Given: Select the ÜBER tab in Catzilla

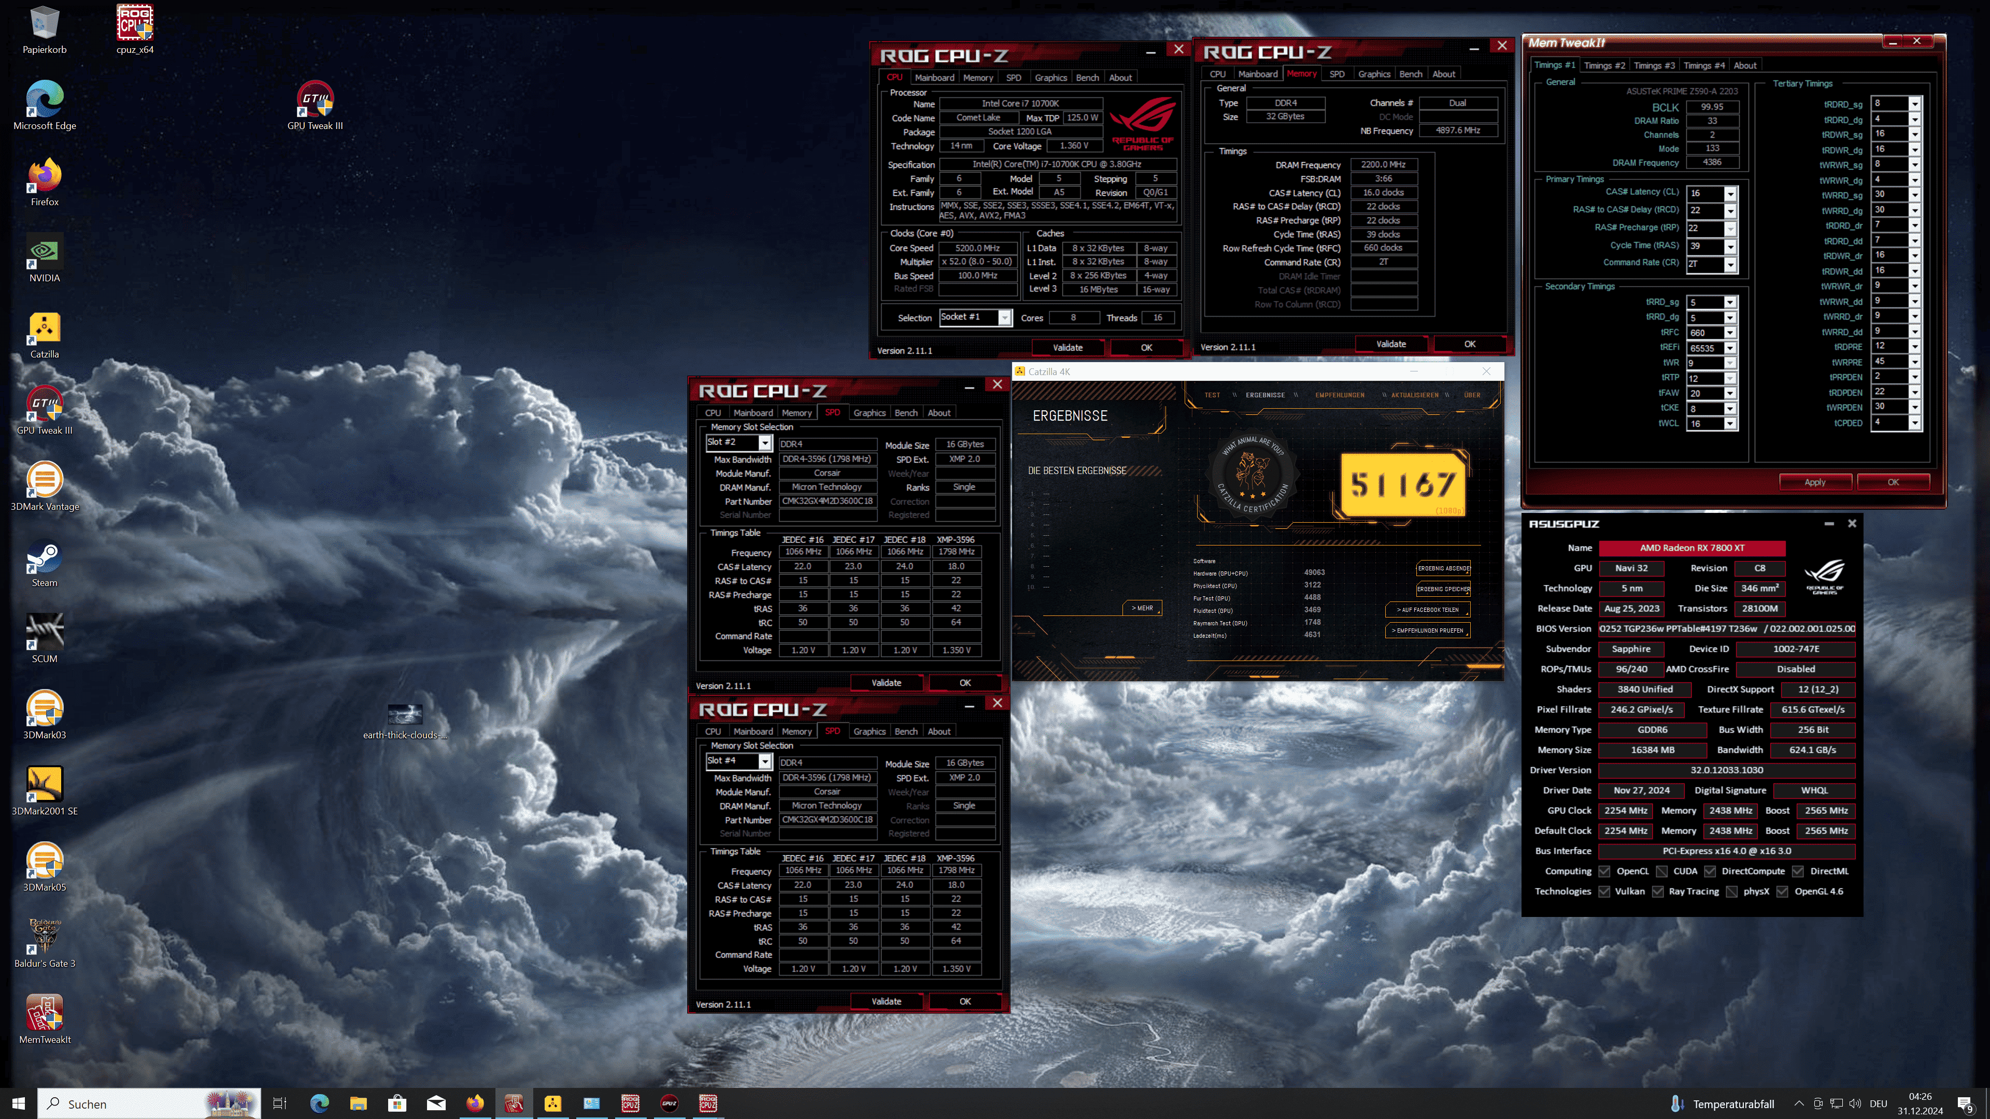Looking at the screenshot, I should [1472, 395].
